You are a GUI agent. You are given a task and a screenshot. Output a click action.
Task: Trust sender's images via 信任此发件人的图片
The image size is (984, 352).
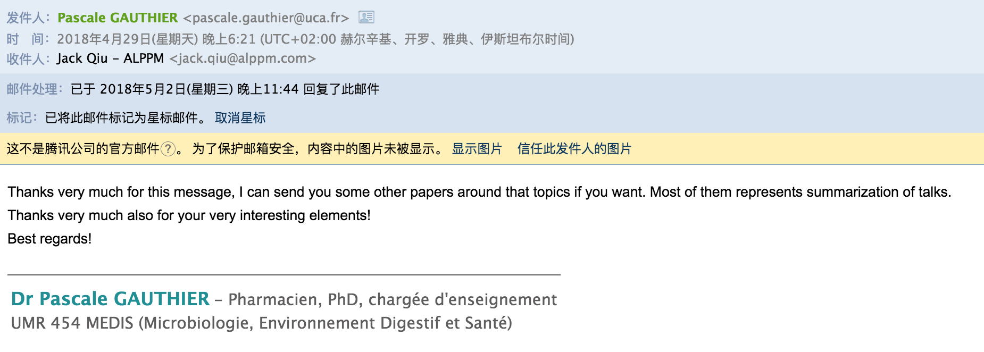(x=574, y=149)
